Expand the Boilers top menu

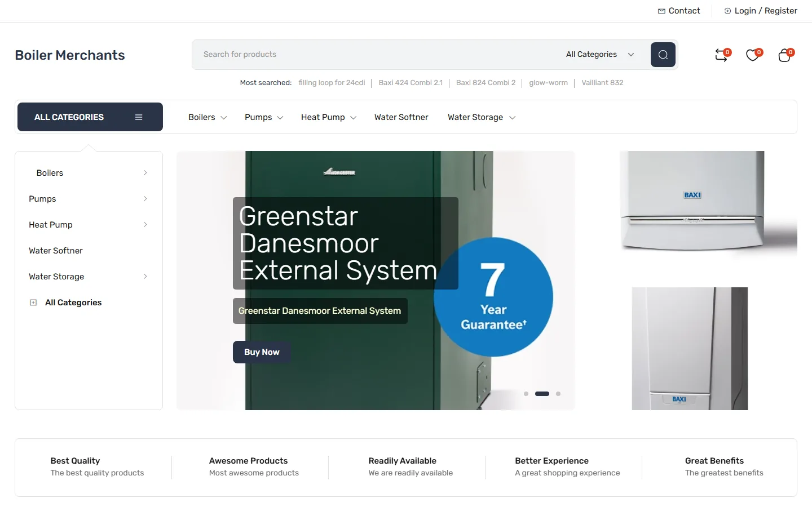pos(208,117)
